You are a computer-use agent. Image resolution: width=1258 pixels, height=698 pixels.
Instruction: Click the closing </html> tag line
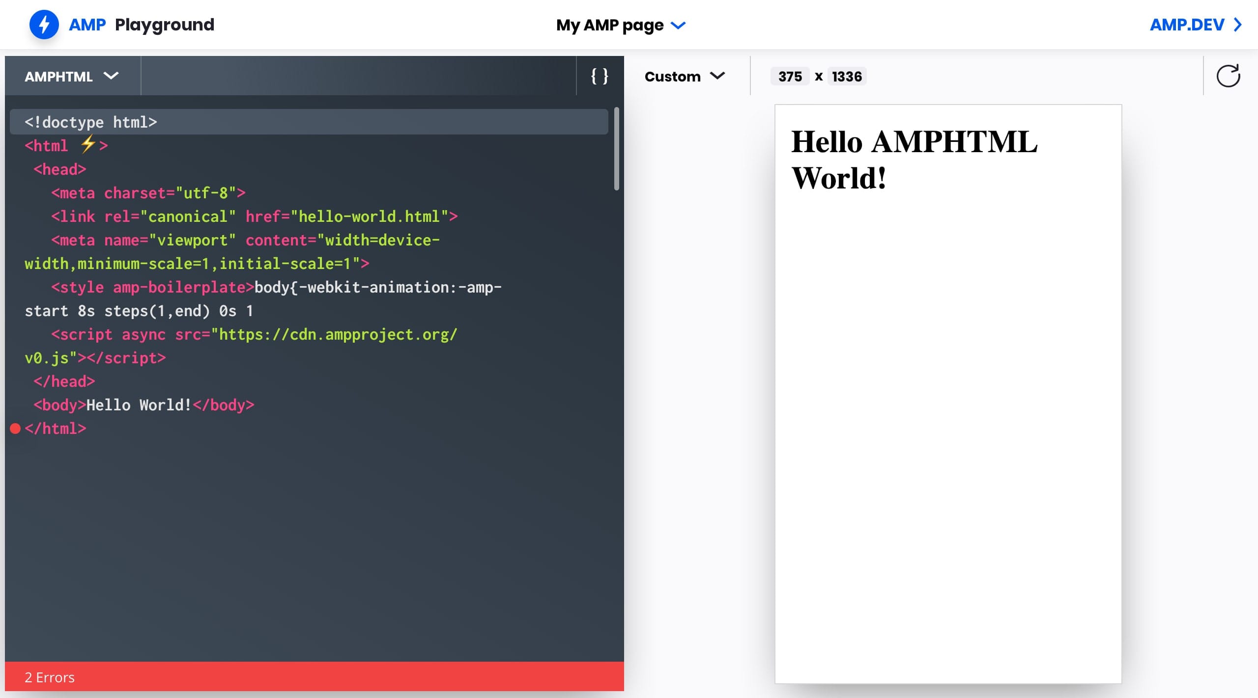56,429
